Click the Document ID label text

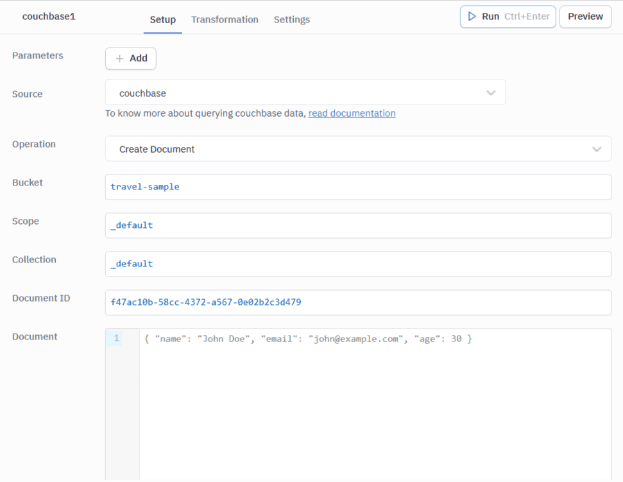(x=41, y=298)
